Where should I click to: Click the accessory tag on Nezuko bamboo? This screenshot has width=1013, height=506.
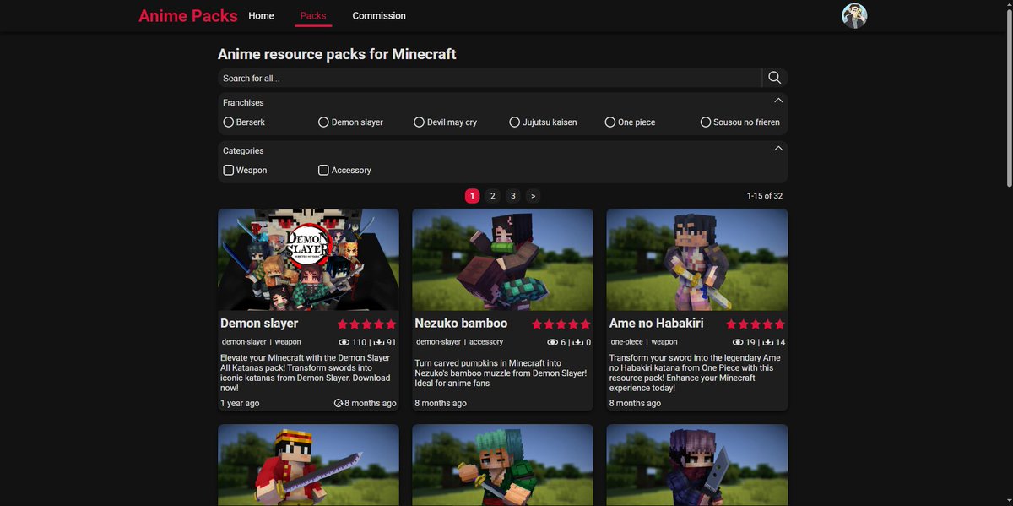(x=486, y=342)
